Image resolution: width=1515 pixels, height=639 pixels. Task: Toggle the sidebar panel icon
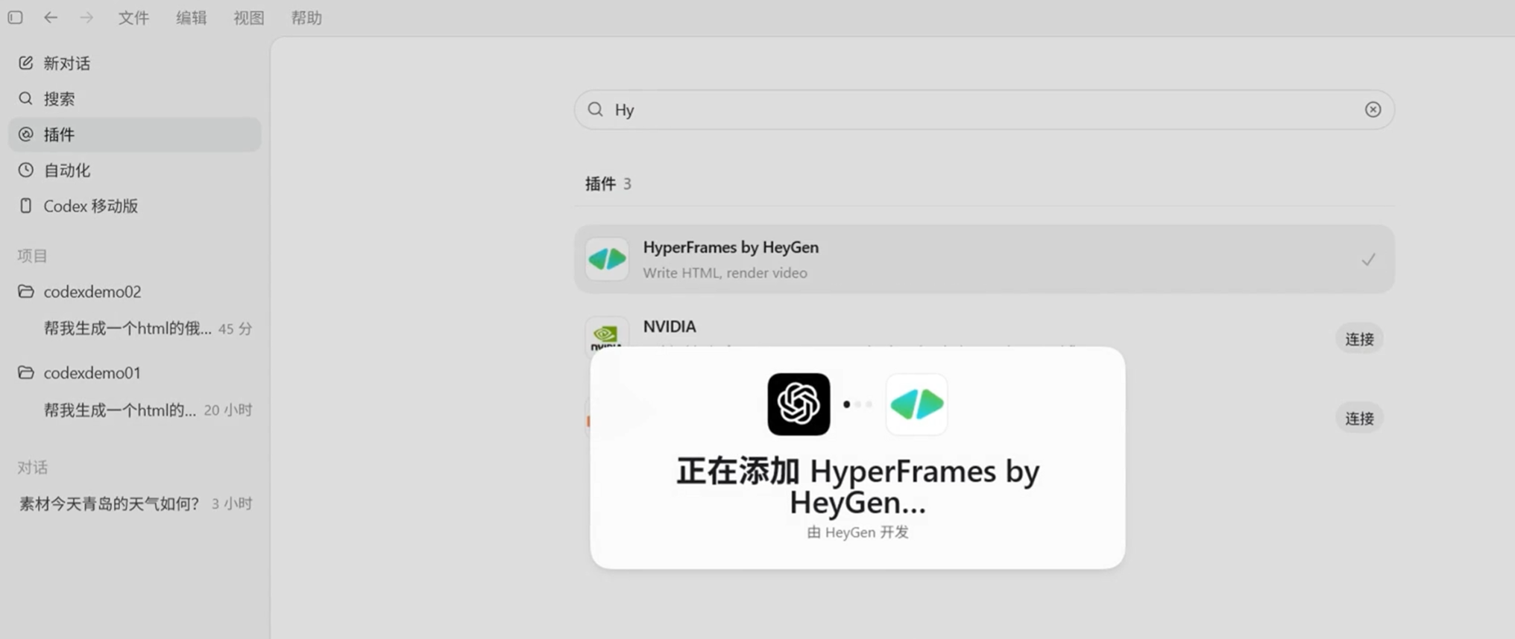[x=15, y=17]
